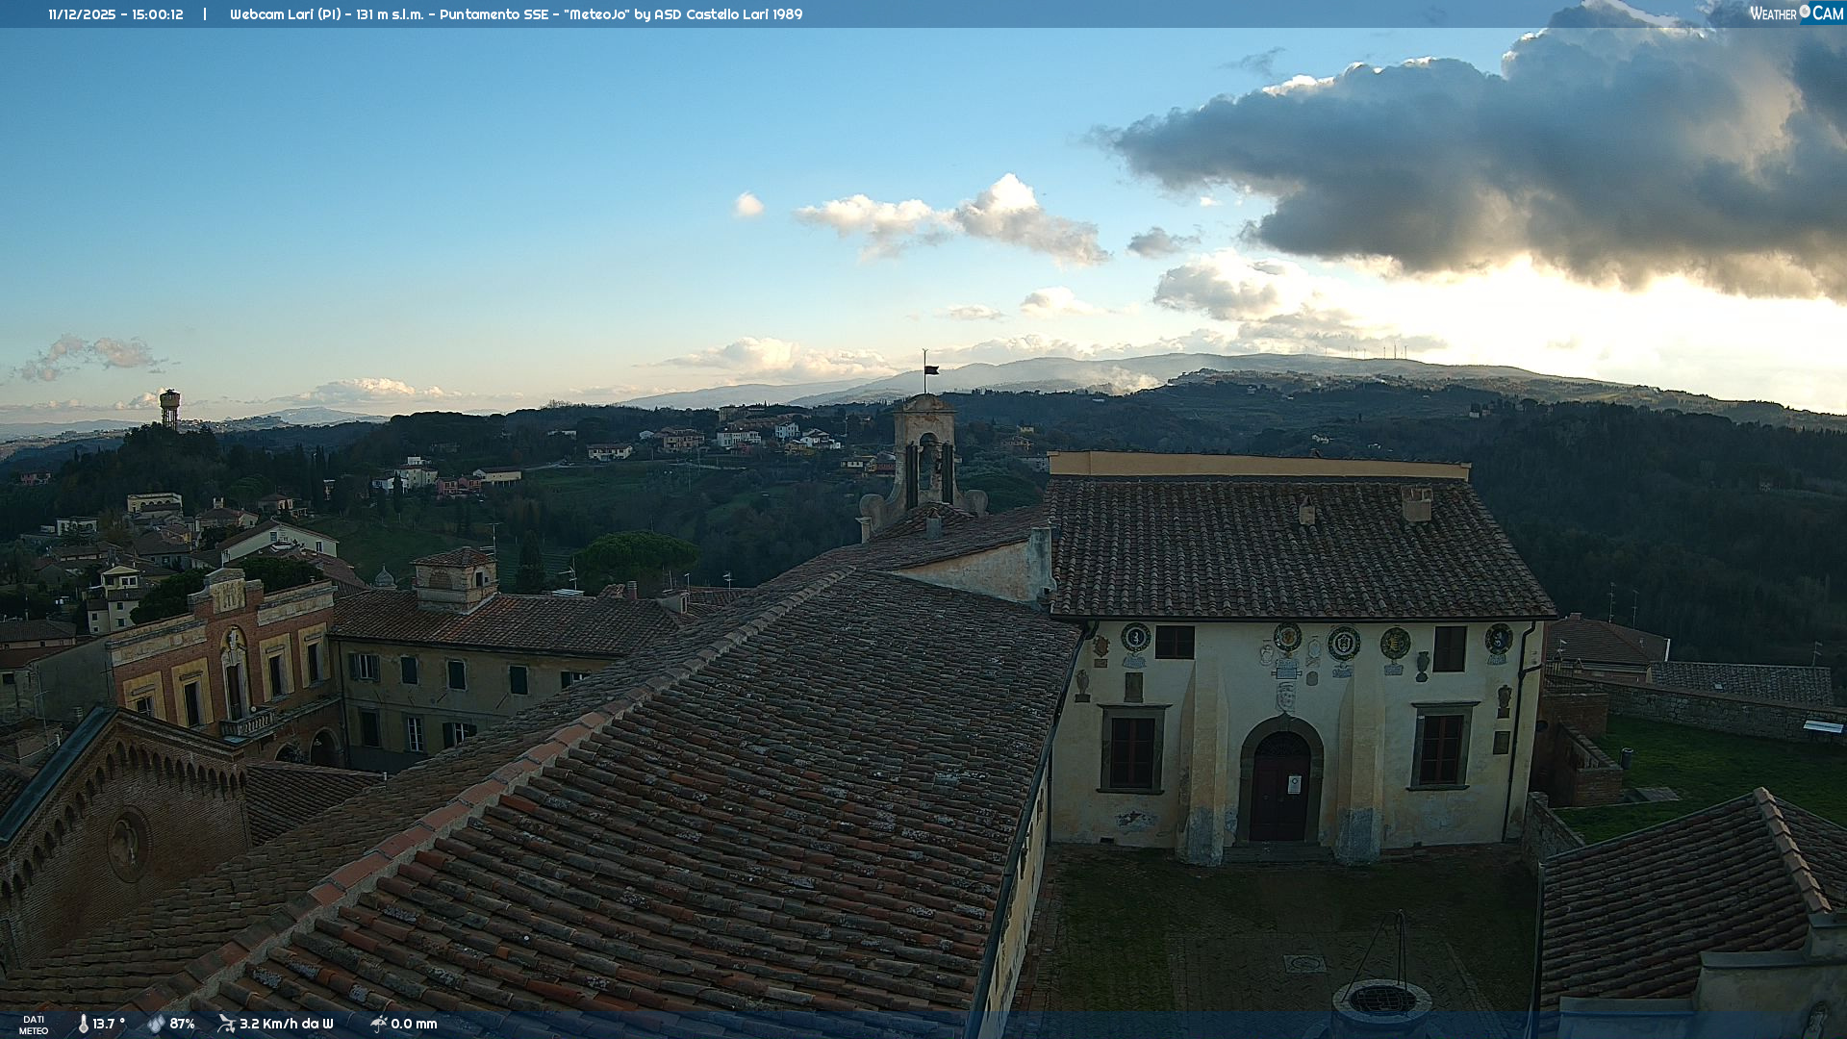Click the camera lens in WeatherCam logo

pos(1805,12)
